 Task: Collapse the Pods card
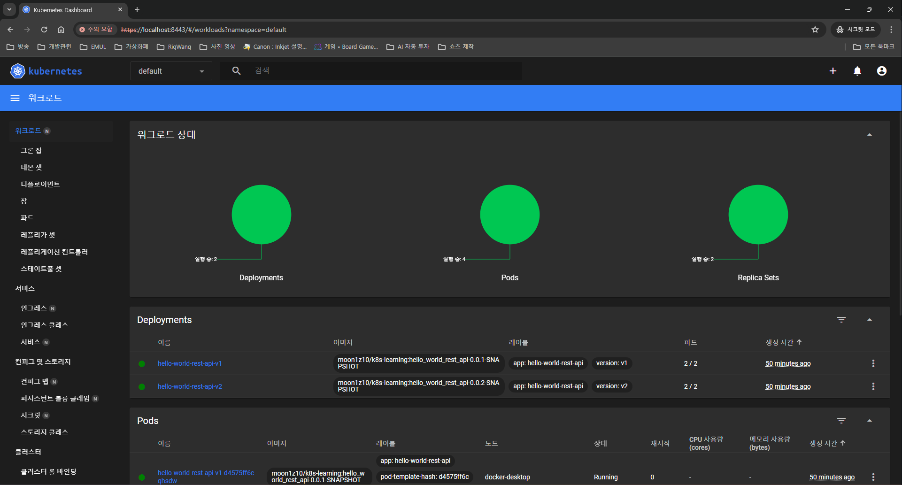point(870,421)
